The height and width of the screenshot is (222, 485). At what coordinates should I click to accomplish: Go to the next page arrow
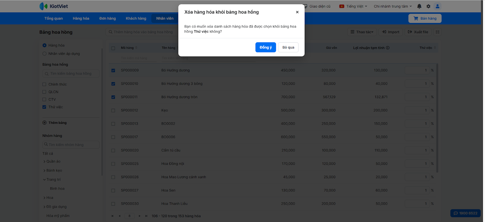(x=139, y=216)
